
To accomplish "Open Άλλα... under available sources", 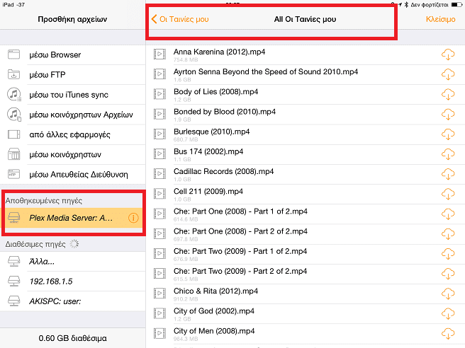I will pos(72,262).
